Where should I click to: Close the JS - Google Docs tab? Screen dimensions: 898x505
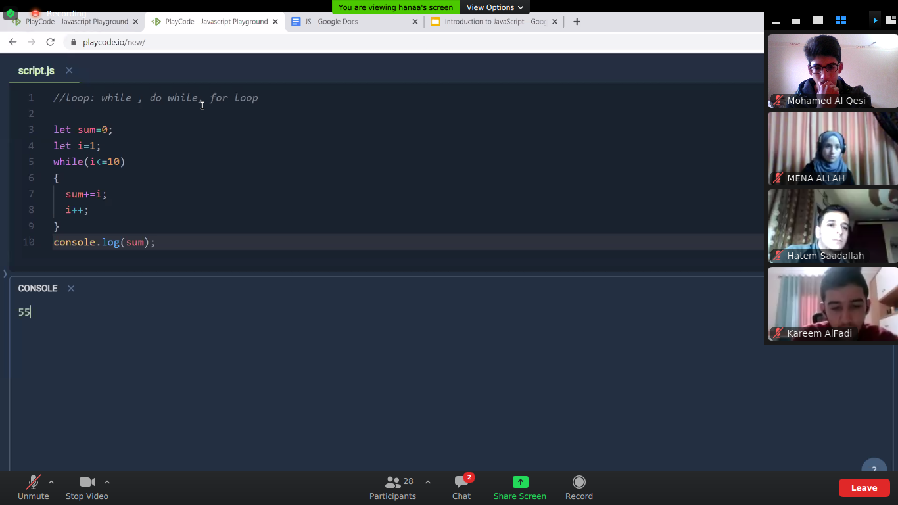(x=415, y=22)
